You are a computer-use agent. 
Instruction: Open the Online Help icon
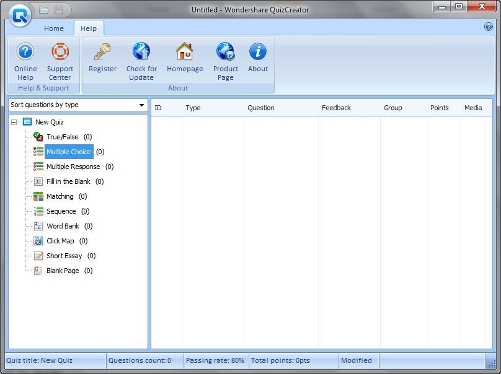[25, 52]
